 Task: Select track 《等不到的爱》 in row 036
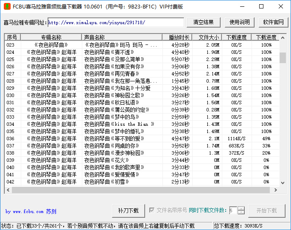coord(114,139)
